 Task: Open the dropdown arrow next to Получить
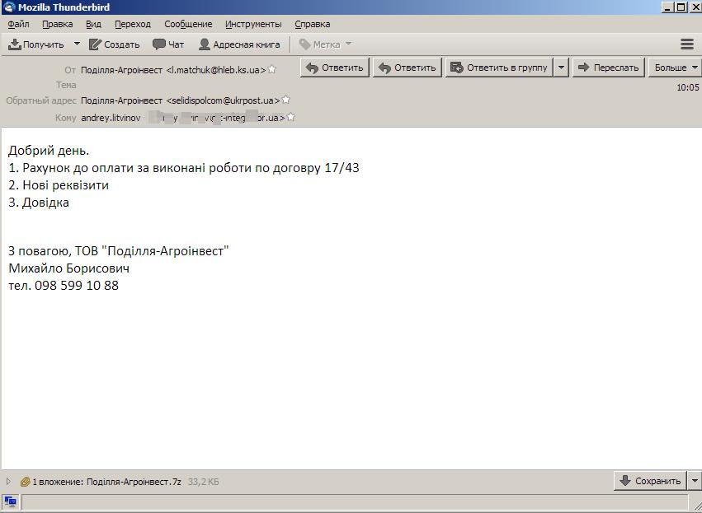(x=77, y=44)
